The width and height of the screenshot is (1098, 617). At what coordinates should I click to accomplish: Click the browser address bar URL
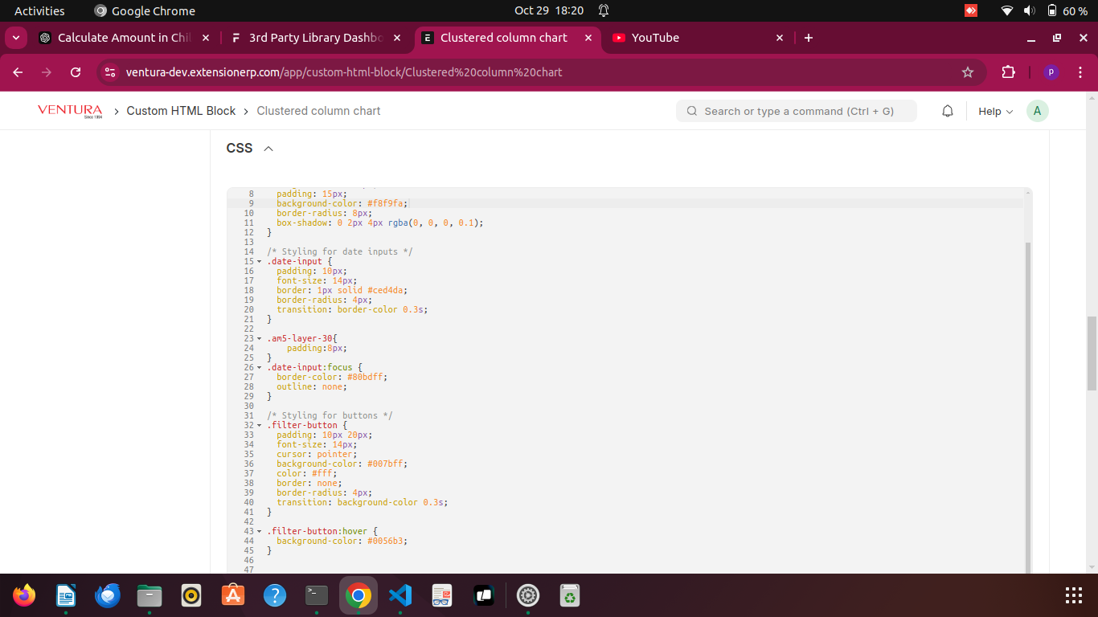click(344, 72)
